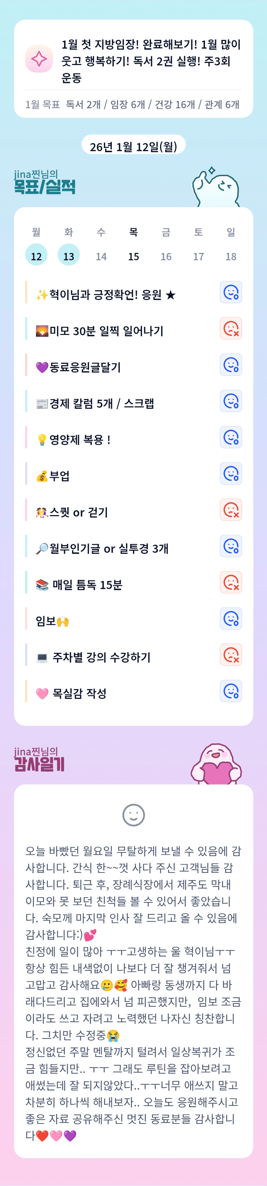Toggle status for 주차별 강의 수강하기 task
The image size is (267, 1186).
pos(231,655)
